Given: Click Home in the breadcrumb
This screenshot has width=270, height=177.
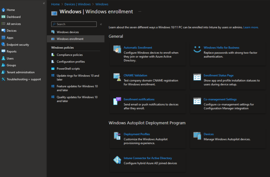Looking at the screenshot, I should click(x=55, y=4).
